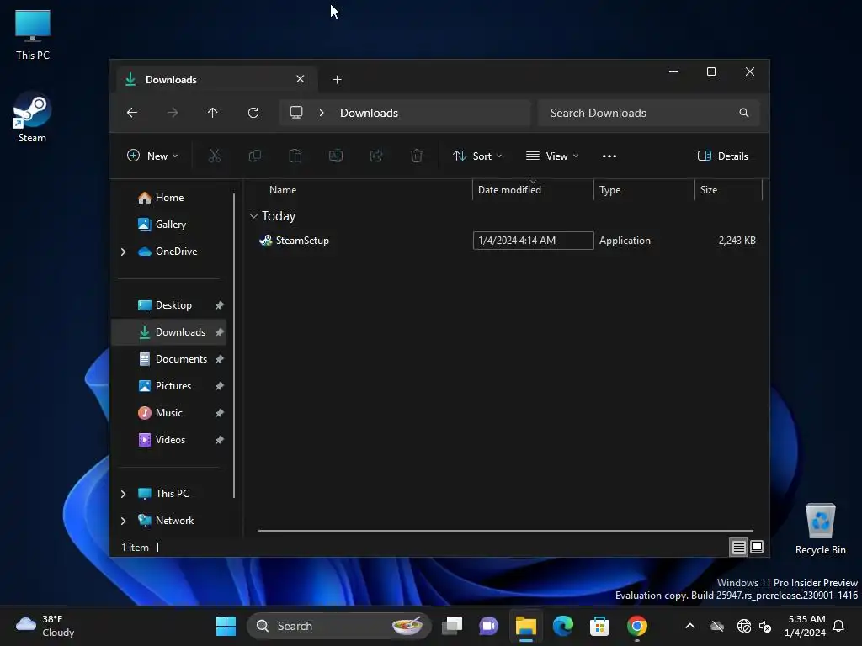The height and width of the screenshot is (646, 862).
Task: Click Downloads in the address bar
Action: pos(369,113)
